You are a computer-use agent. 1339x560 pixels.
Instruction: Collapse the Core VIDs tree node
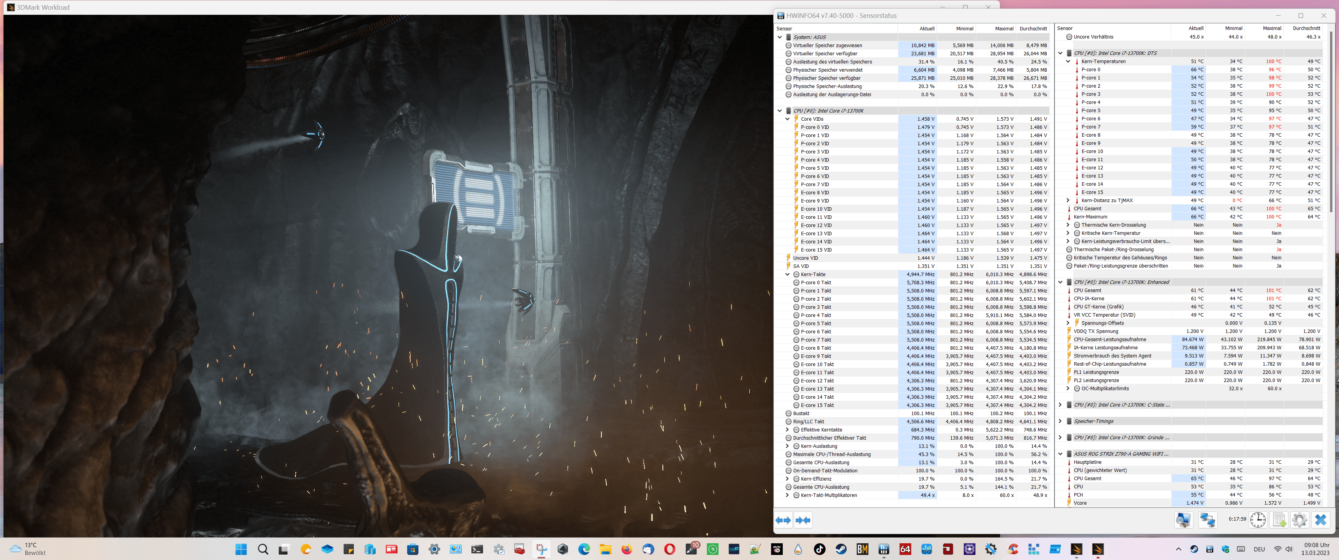[x=787, y=119]
